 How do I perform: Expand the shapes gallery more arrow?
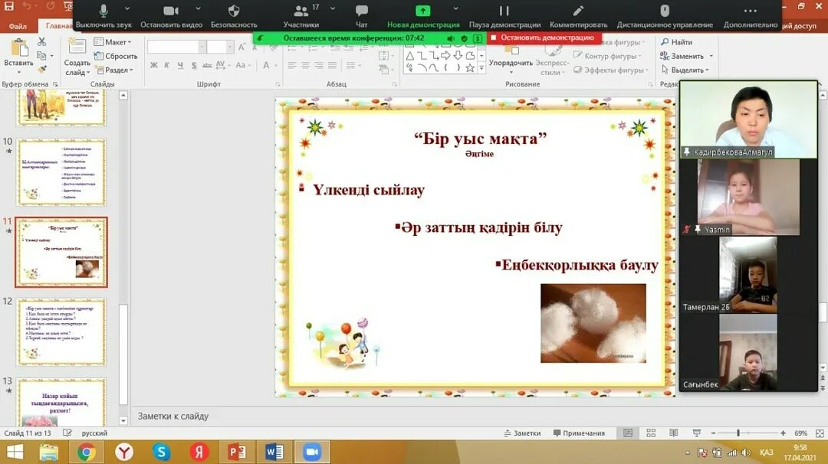481,68
